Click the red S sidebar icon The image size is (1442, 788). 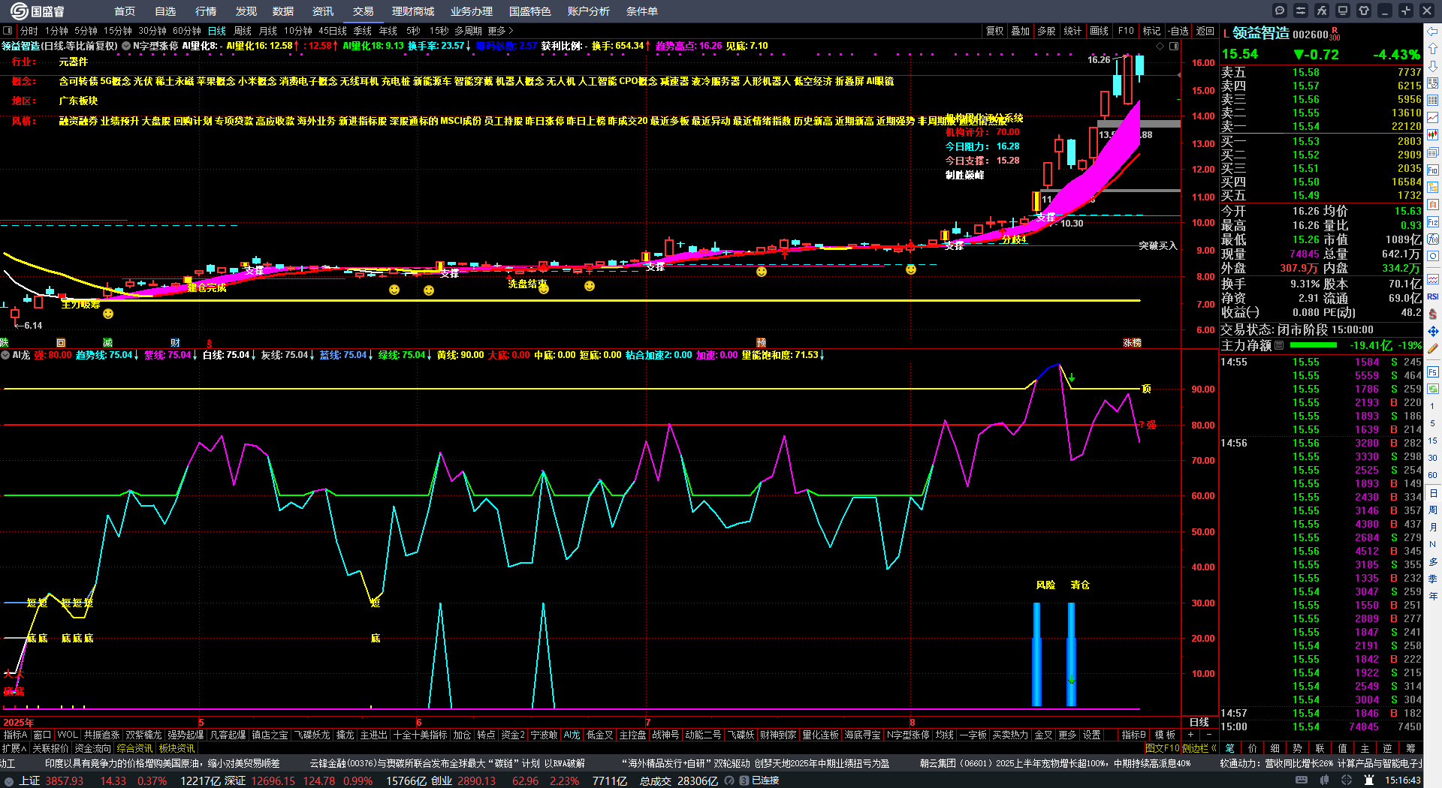click(x=1433, y=314)
